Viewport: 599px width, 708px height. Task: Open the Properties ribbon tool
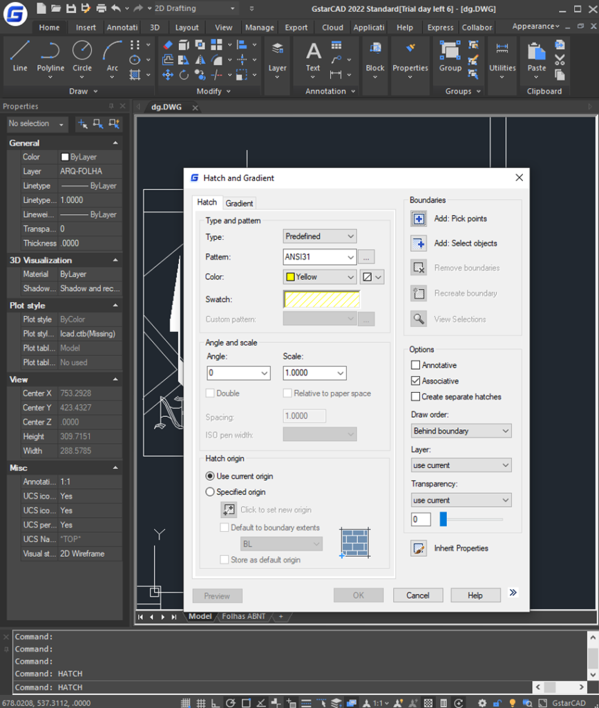(x=410, y=59)
